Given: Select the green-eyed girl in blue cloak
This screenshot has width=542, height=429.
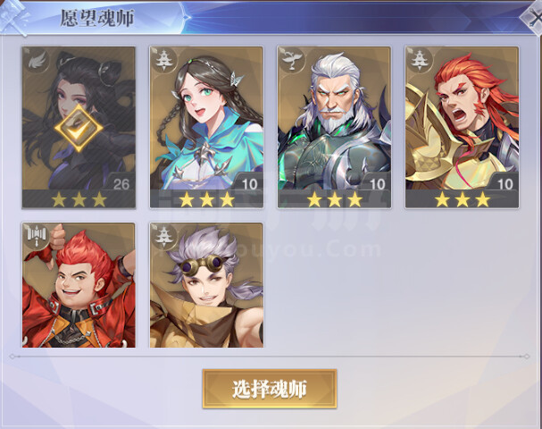Looking at the screenshot, I should (x=206, y=127).
